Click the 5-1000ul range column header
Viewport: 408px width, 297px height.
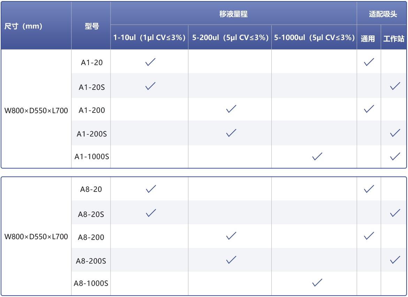[314, 38]
